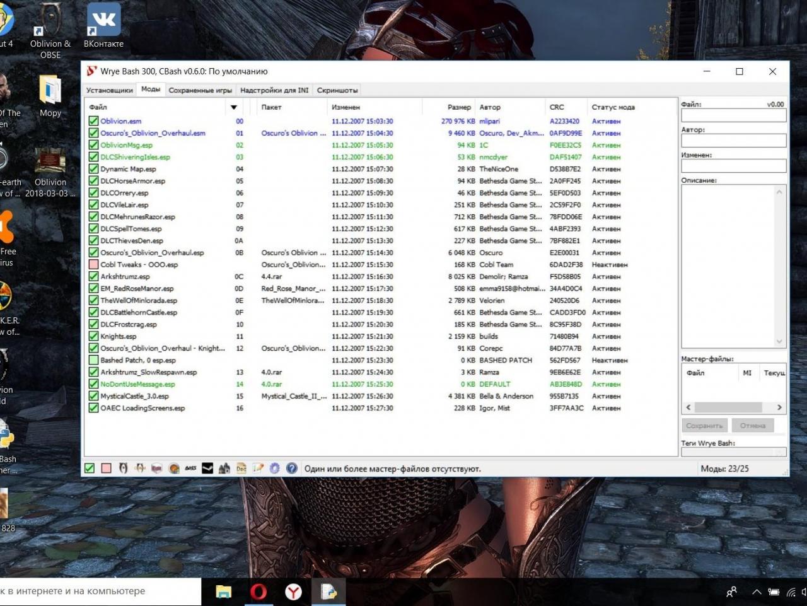
Task: Enable the Cobl Tweaks - OOO.esp checkbox
Action: [93, 265]
